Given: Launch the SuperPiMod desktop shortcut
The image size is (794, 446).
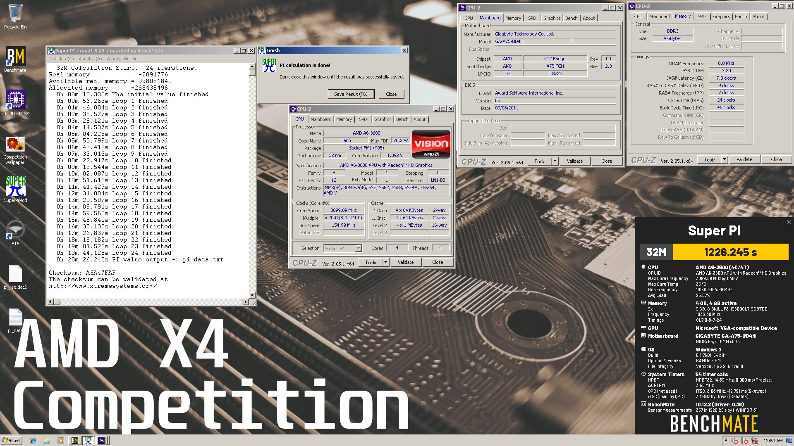Looking at the screenshot, I should (x=15, y=189).
